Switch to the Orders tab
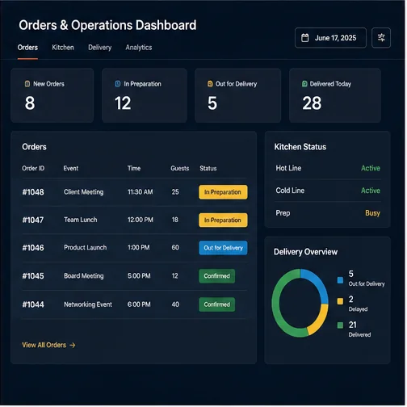The image size is (407, 407). (x=27, y=48)
